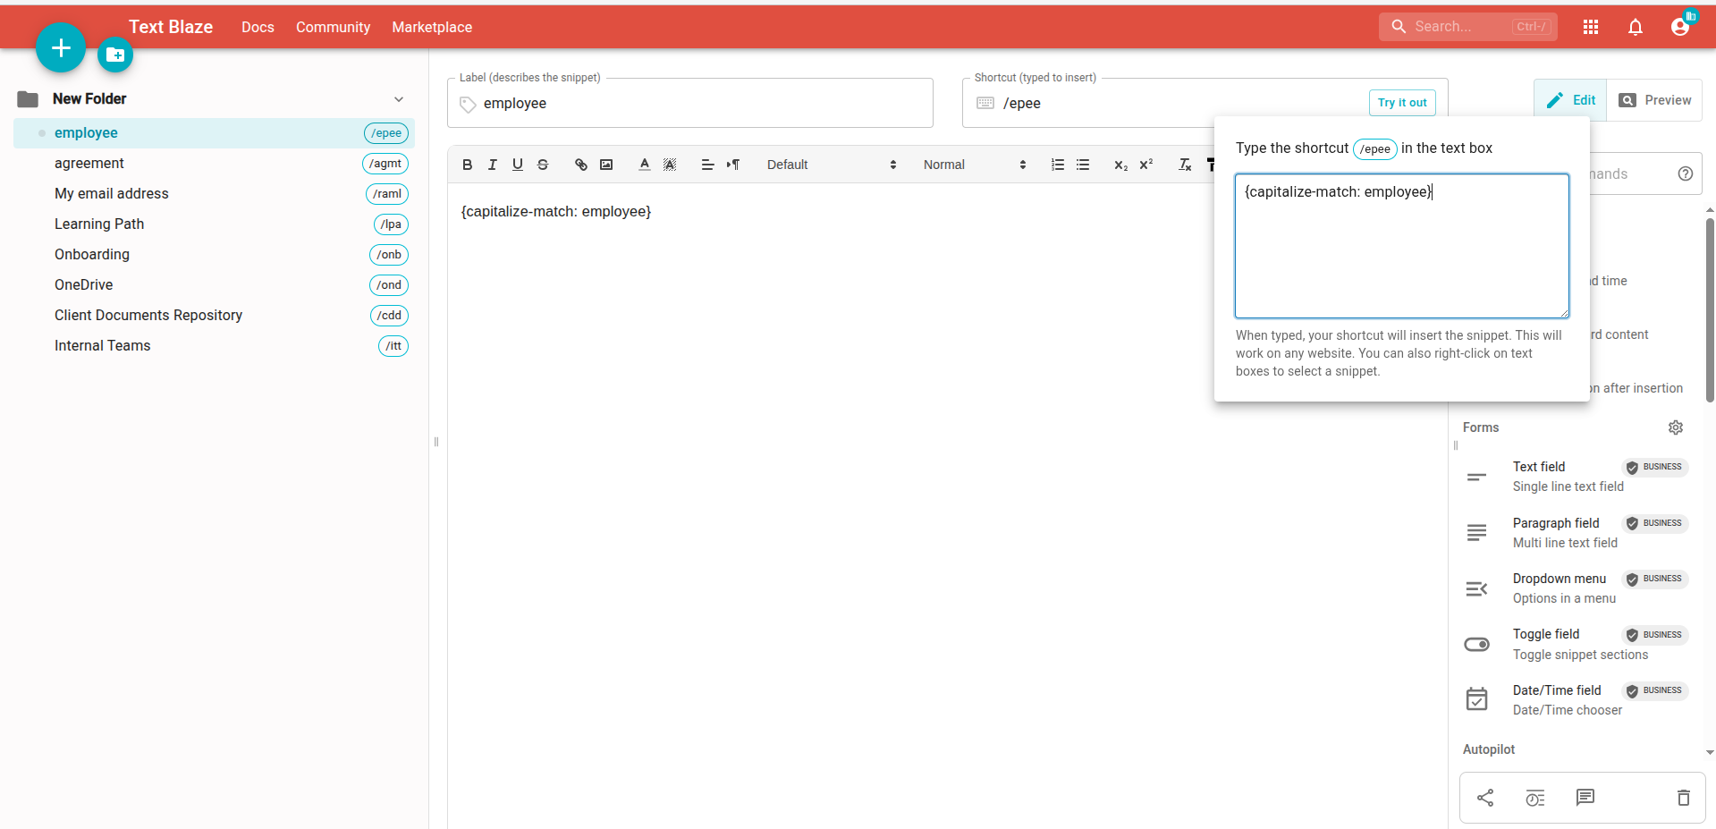Viewport: 1716px width, 829px height.
Task: Clear text formatting
Action: (x=1185, y=165)
